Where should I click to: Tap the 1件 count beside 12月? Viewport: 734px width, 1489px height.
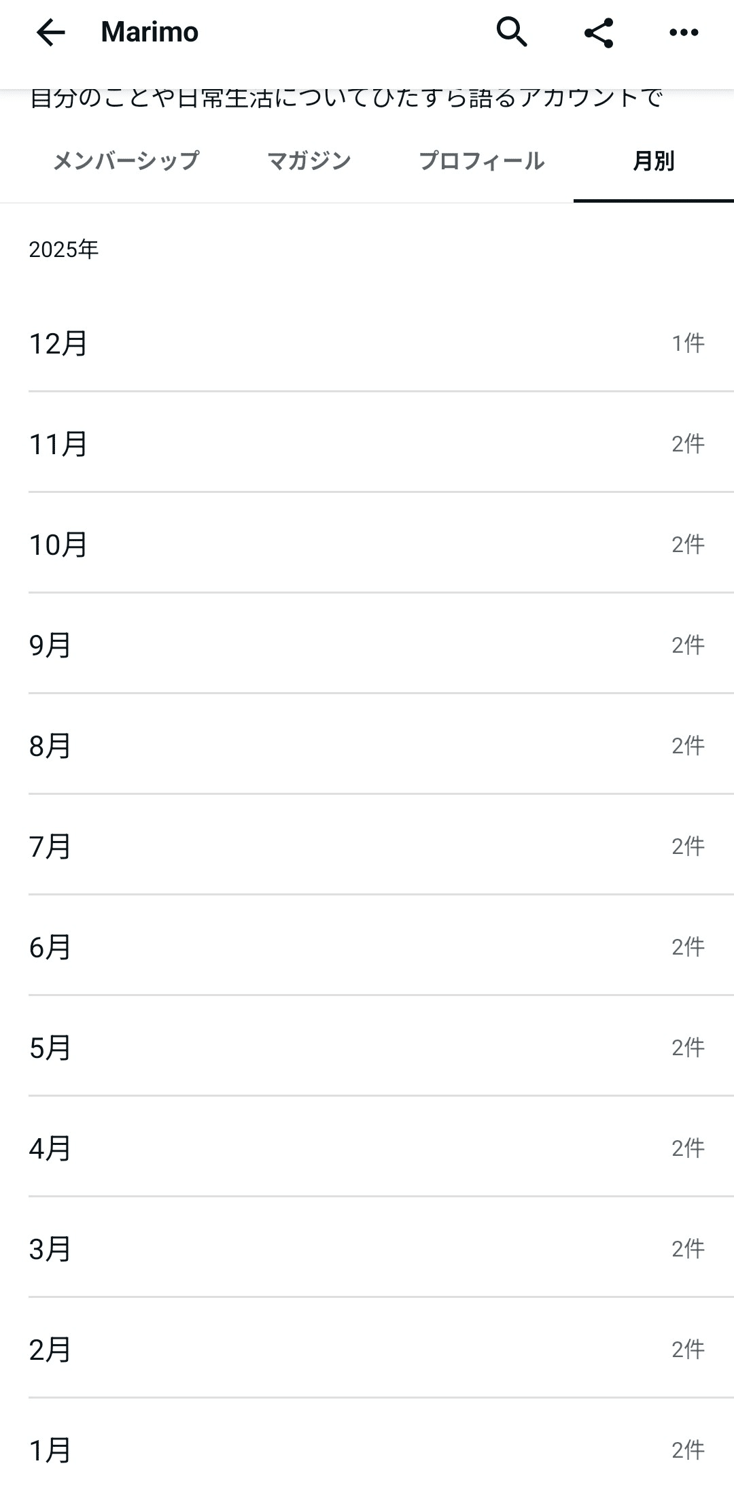tap(688, 343)
